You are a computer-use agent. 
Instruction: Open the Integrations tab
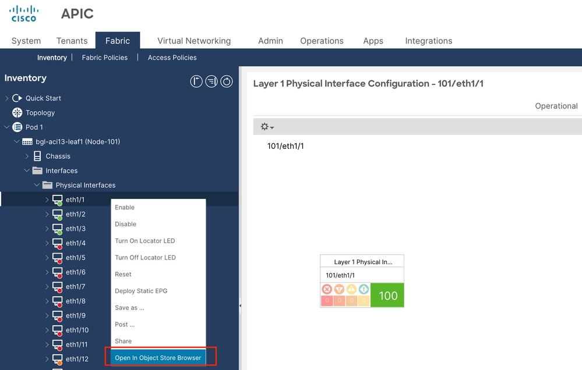[429, 41]
